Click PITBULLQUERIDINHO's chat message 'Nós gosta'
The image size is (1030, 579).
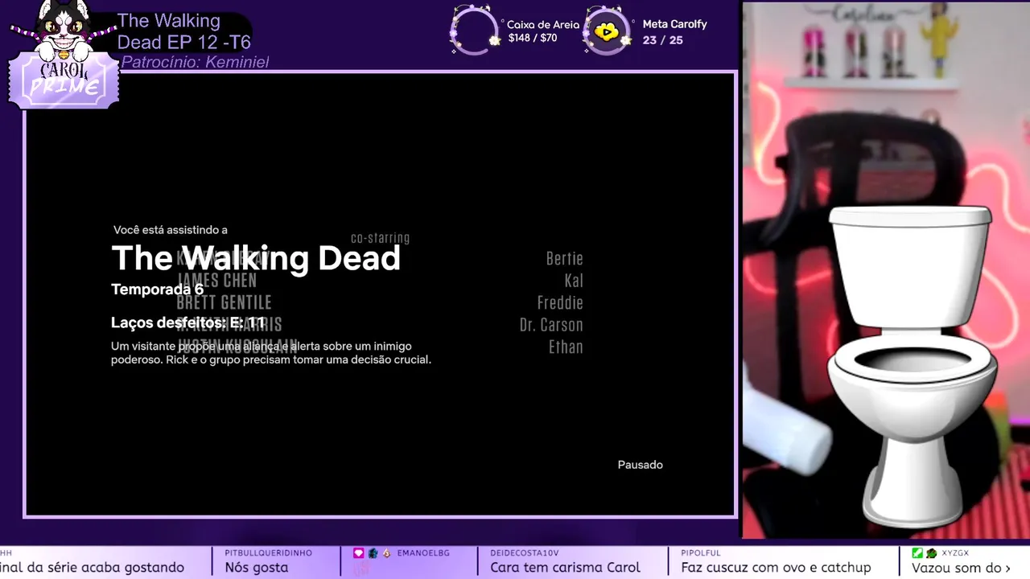click(x=257, y=568)
